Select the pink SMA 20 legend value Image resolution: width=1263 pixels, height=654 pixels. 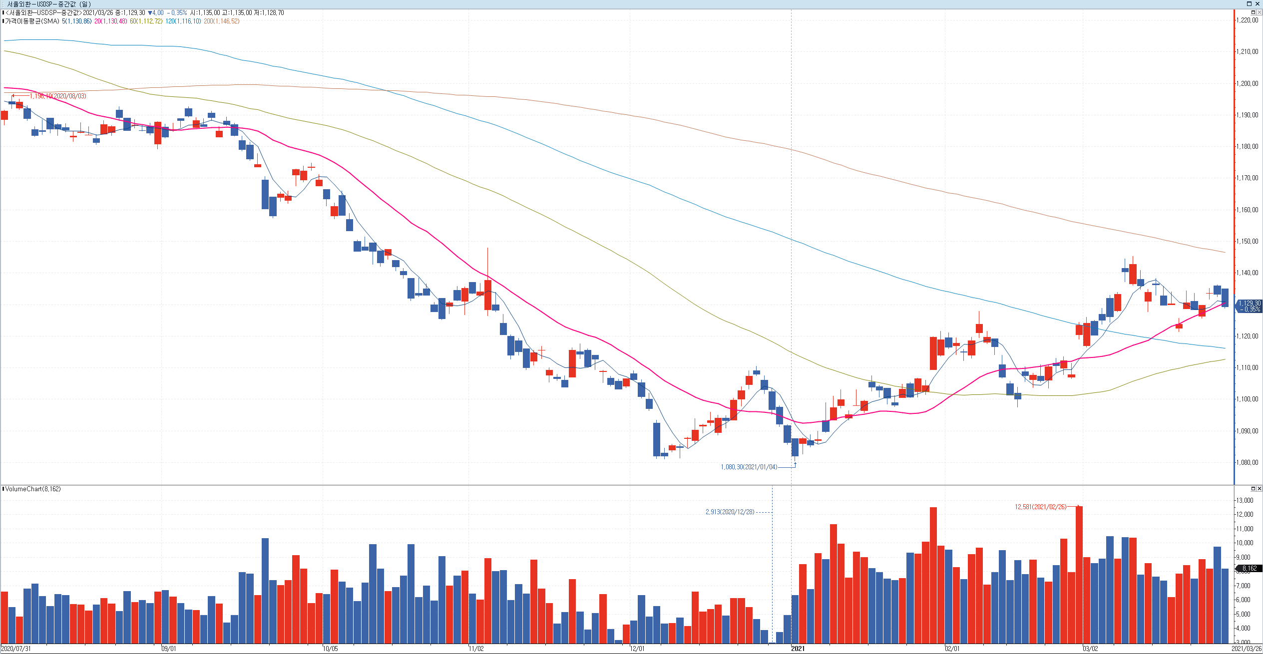click(x=110, y=21)
